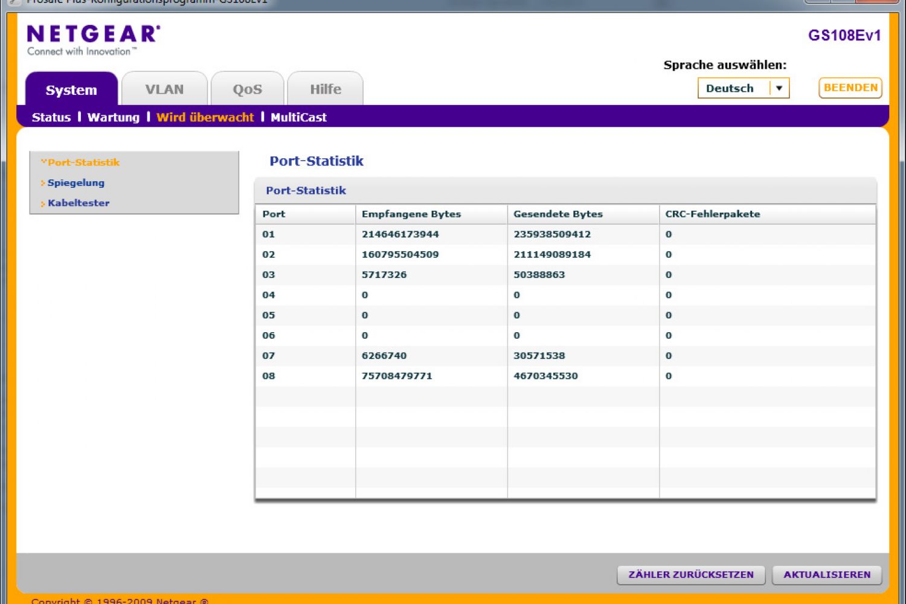The width and height of the screenshot is (906, 604).
Task: Open the language dropdown arrow
Action: [779, 88]
